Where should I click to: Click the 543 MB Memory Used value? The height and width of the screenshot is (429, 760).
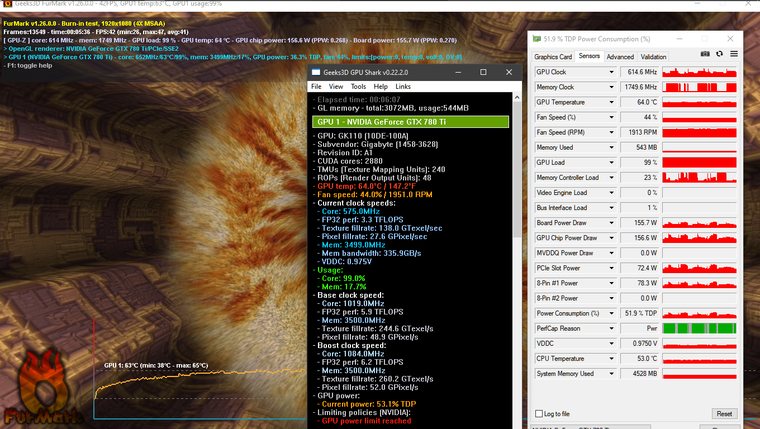[640, 147]
